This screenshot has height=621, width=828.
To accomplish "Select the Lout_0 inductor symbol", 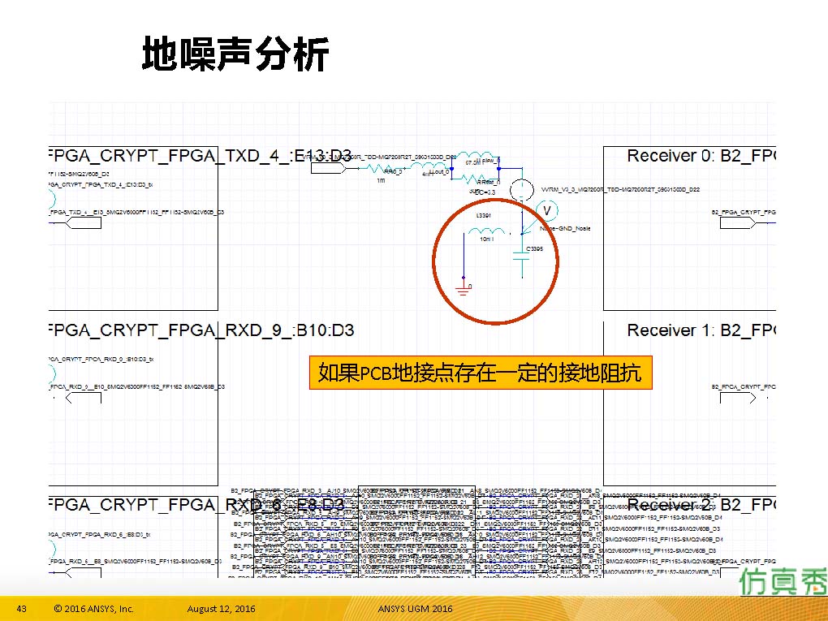I will coord(429,167).
